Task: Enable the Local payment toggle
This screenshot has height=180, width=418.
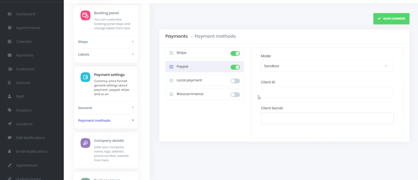Action: pos(235,81)
